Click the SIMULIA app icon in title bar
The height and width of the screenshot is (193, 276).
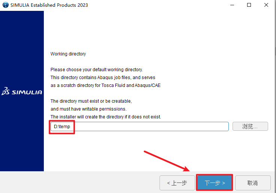[5, 5]
